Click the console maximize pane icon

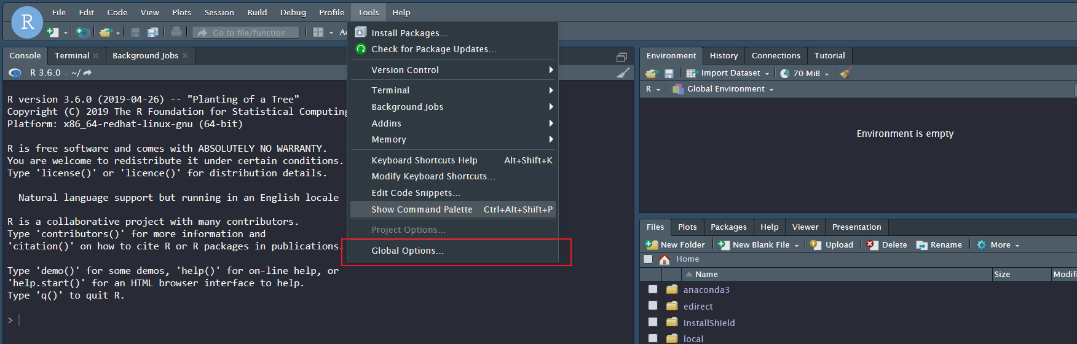(x=621, y=57)
